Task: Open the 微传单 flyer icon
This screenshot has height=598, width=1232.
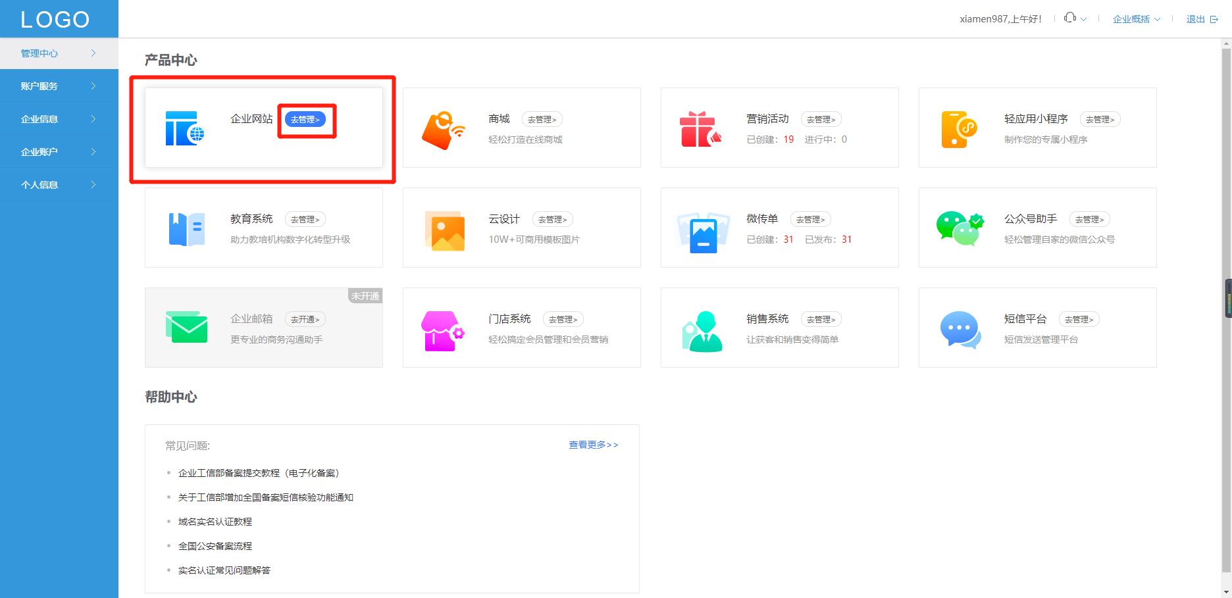Action: pyautogui.click(x=702, y=230)
